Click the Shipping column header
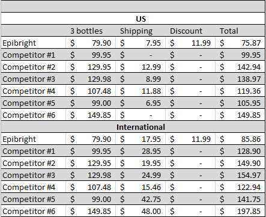The height and width of the screenshot is (217, 266). (141, 31)
